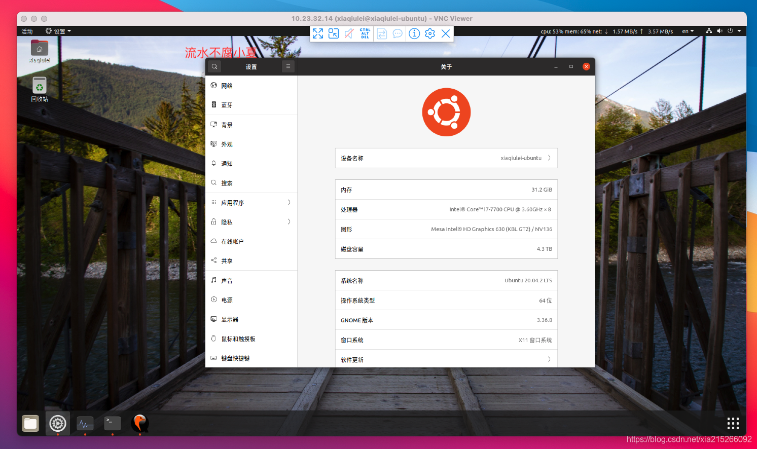Select 搜索 in Settings sidebar

coord(251,183)
